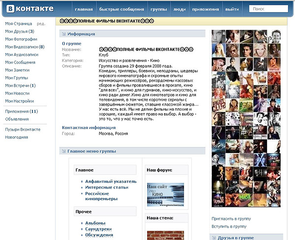This screenshot has width=295, height=240.
Task: Open Российские кинопремьеры link
Action: (x=101, y=196)
